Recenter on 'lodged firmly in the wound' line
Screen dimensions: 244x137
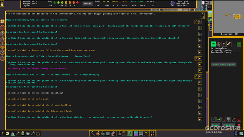click(200, 71)
